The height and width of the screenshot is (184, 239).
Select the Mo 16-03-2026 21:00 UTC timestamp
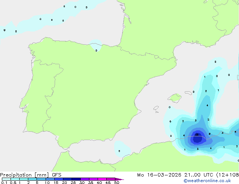point(175,175)
